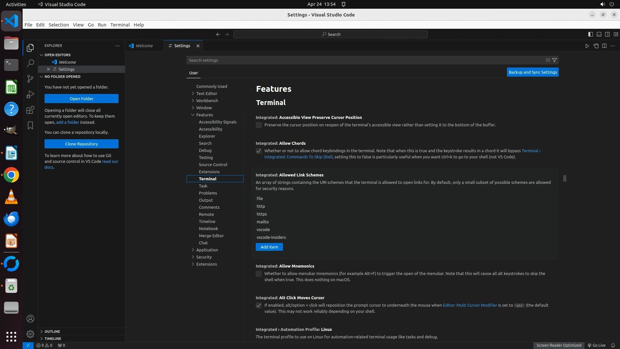This screenshot has width=620, height=349.
Task: Click Open Settings (JSON) icon in editor toolbar
Action: click(596, 46)
